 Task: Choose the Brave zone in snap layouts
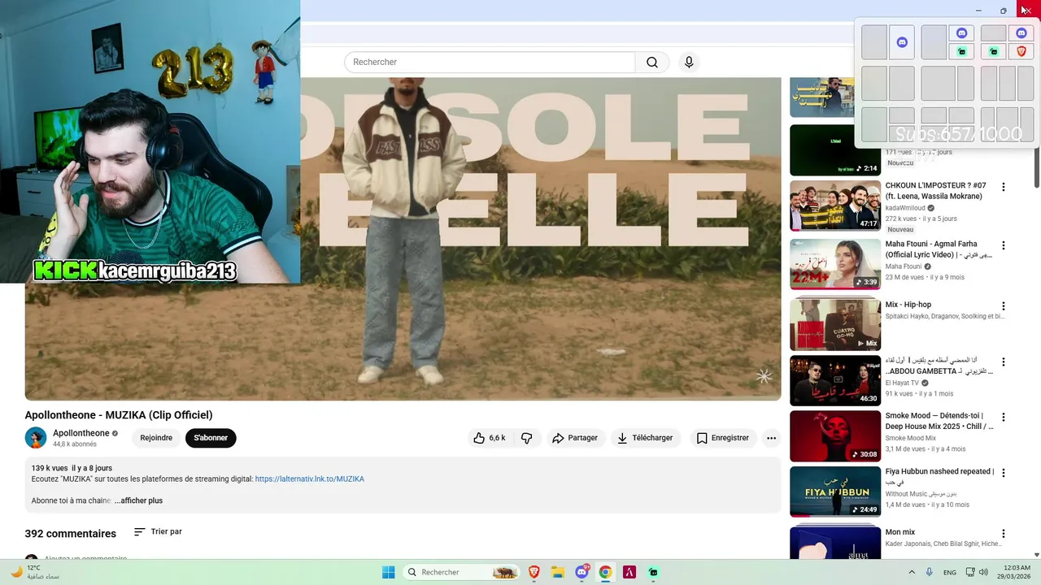click(x=1021, y=51)
